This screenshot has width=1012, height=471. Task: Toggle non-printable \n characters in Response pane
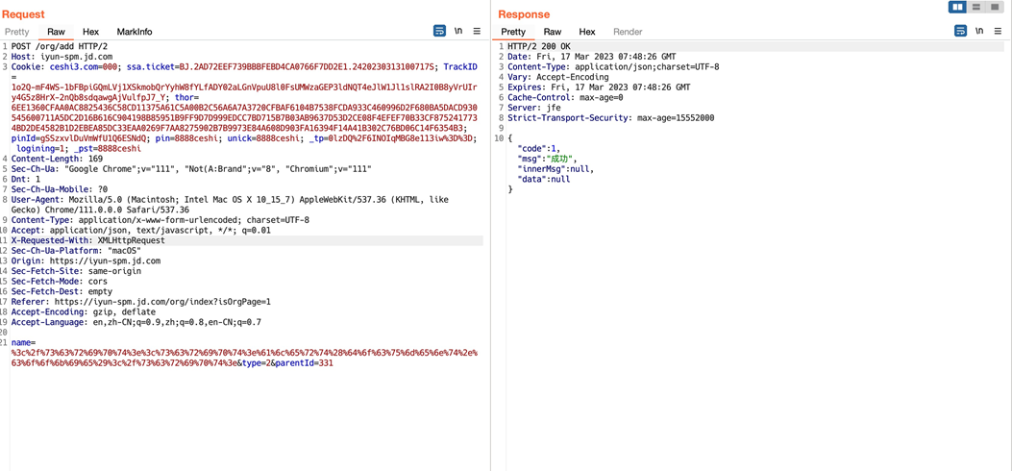click(x=979, y=31)
